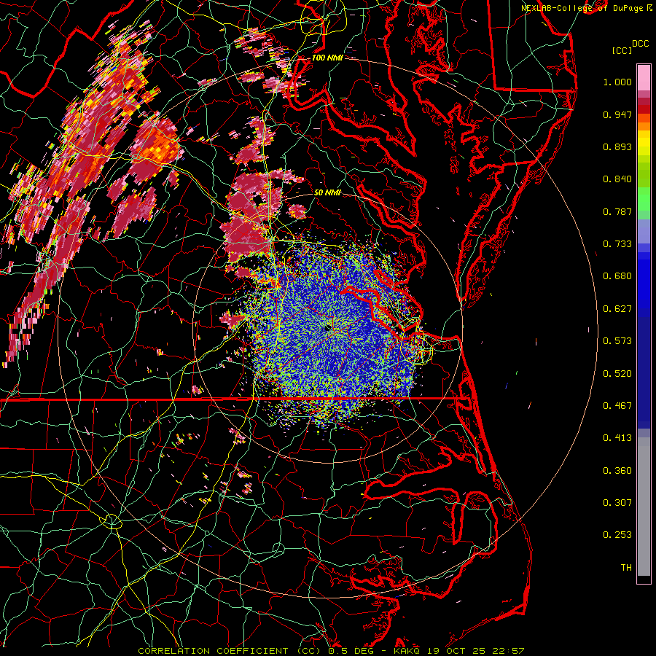Screen dimensions: 656x656
Task: Click the [CC] units label
Action: (x=622, y=50)
